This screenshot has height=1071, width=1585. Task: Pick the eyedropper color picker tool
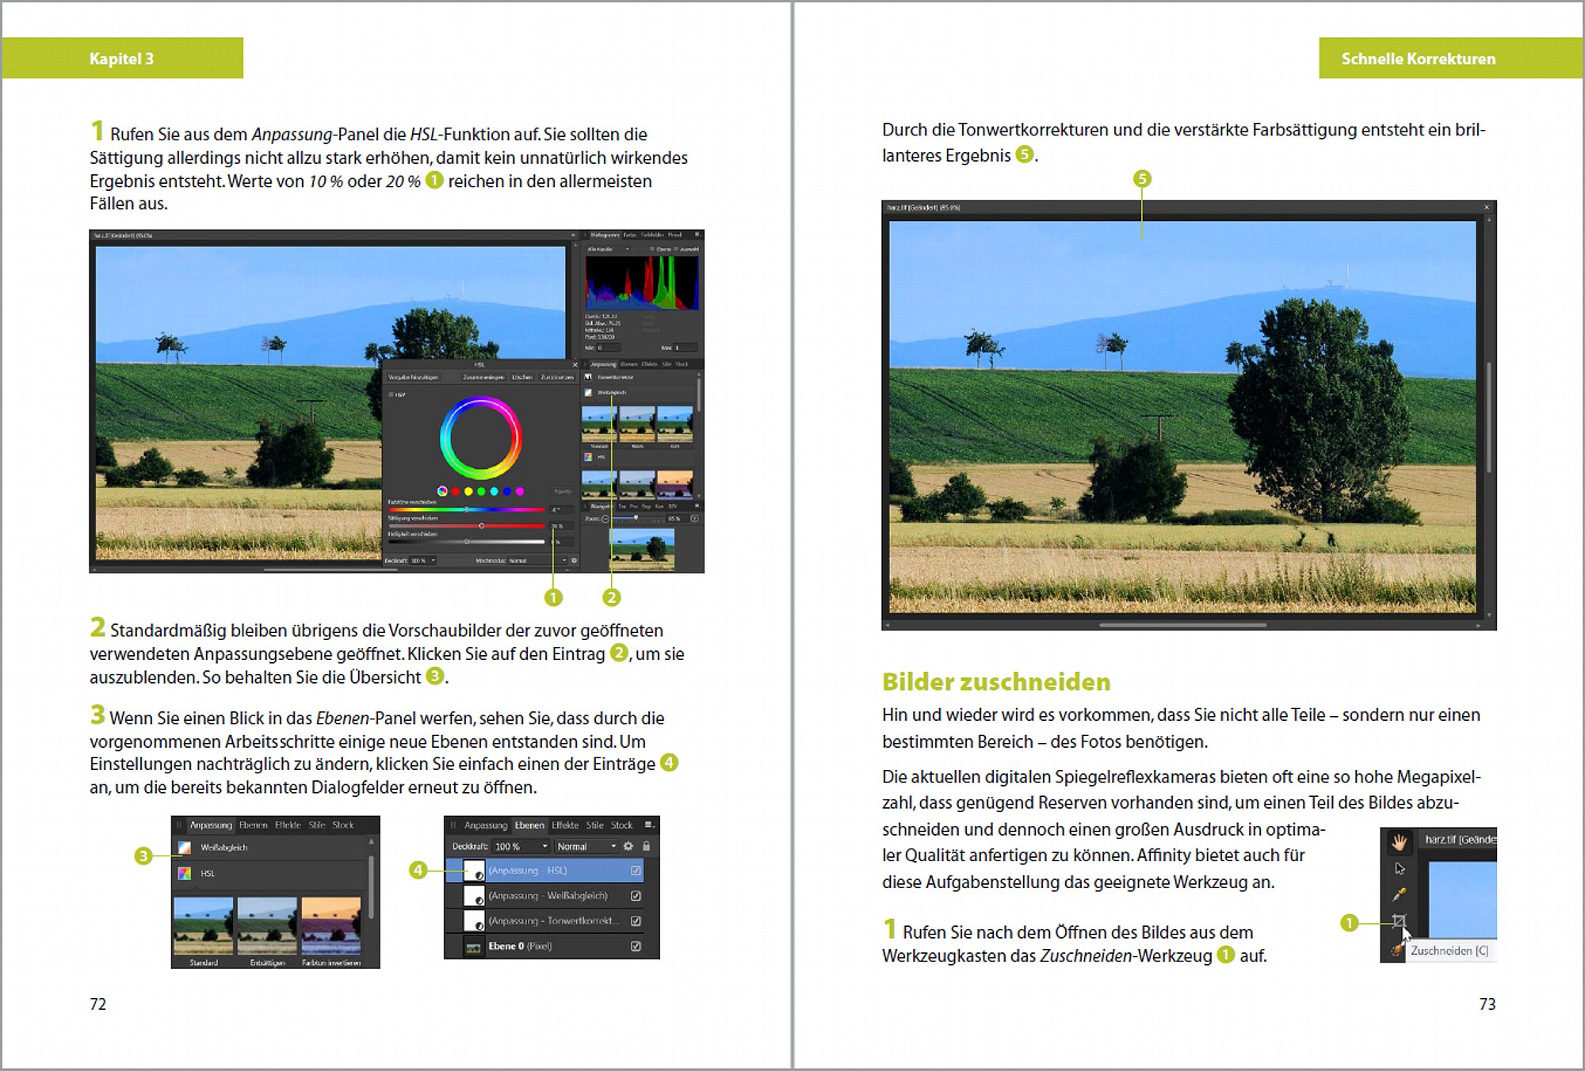[x=1400, y=894]
